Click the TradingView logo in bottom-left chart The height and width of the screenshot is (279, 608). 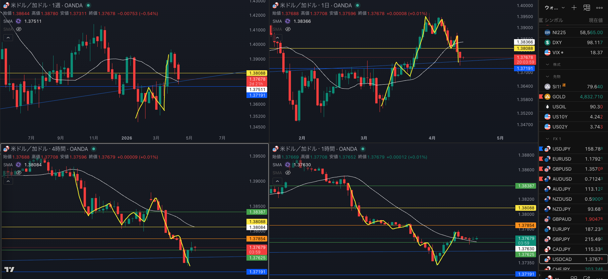click(x=9, y=269)
